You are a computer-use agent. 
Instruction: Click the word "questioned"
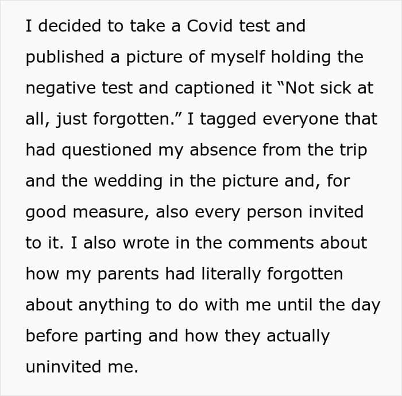point(107,150)
